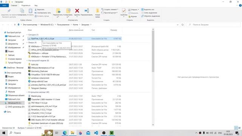
Task: Switch to details view via status bar icon
Action: coord(236,128)
